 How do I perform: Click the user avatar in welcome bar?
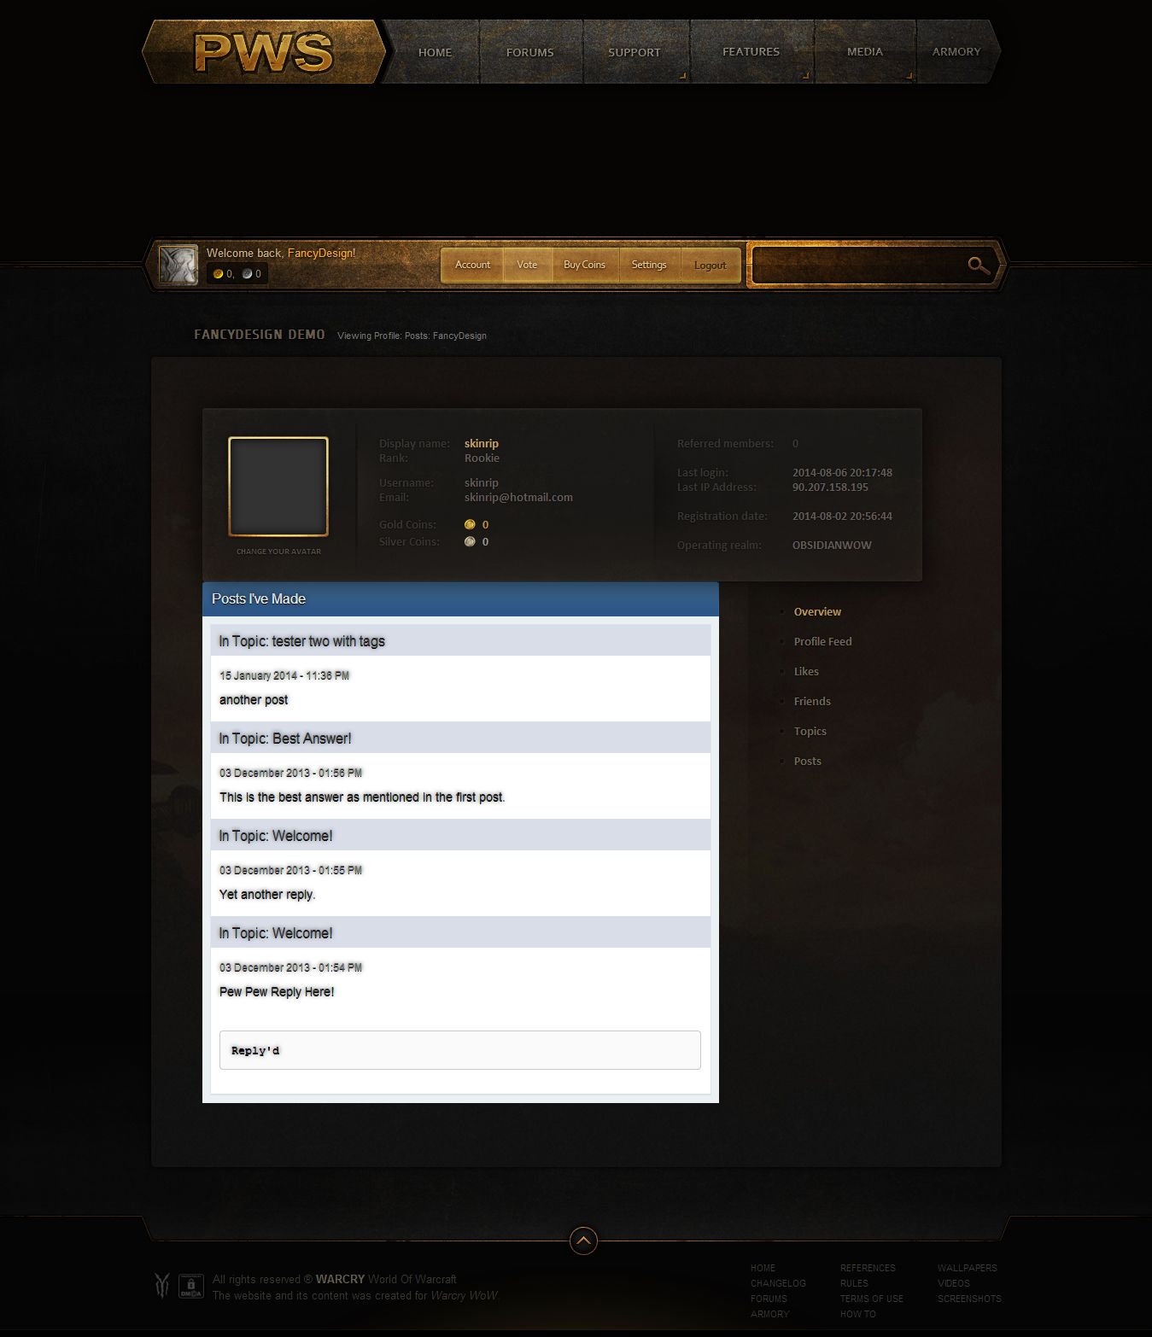click(x=178, y=265)
